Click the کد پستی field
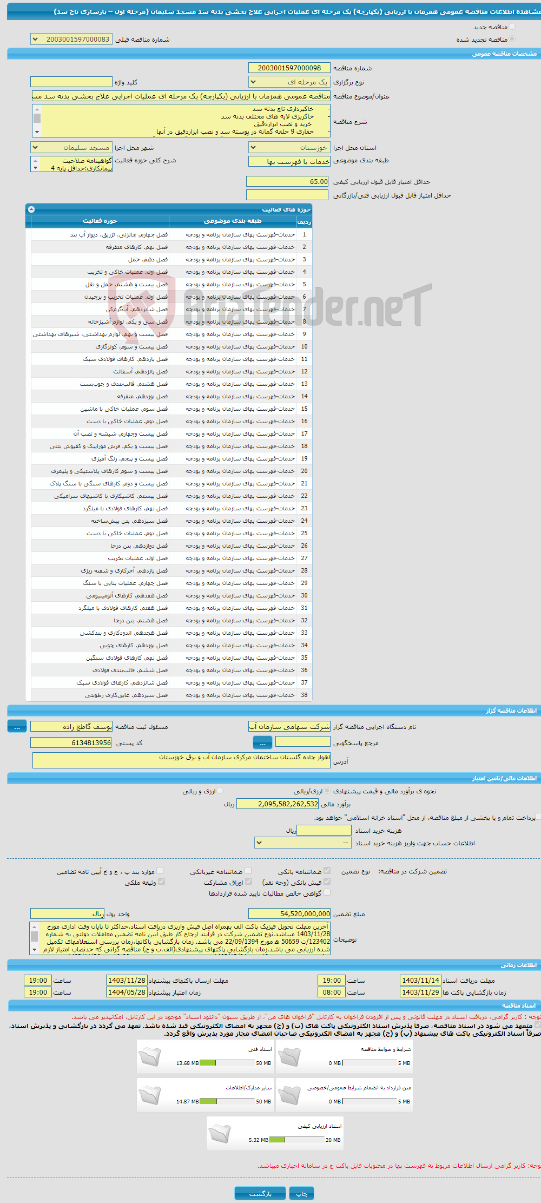541x1203 pixels. [x=71, y=742]
